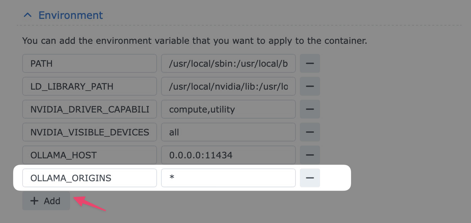Viewport: 471px width, 223px height.
Task: Remove the LD_LIBRARY_PATH variable row
Action: (x=310, y=86)
